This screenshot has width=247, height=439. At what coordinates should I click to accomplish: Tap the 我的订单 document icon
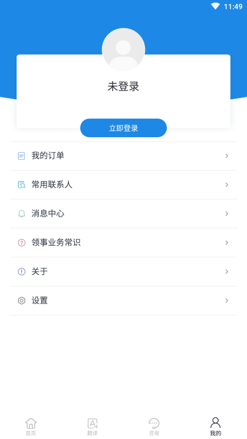pyautogui.click(x=21, y=156)
